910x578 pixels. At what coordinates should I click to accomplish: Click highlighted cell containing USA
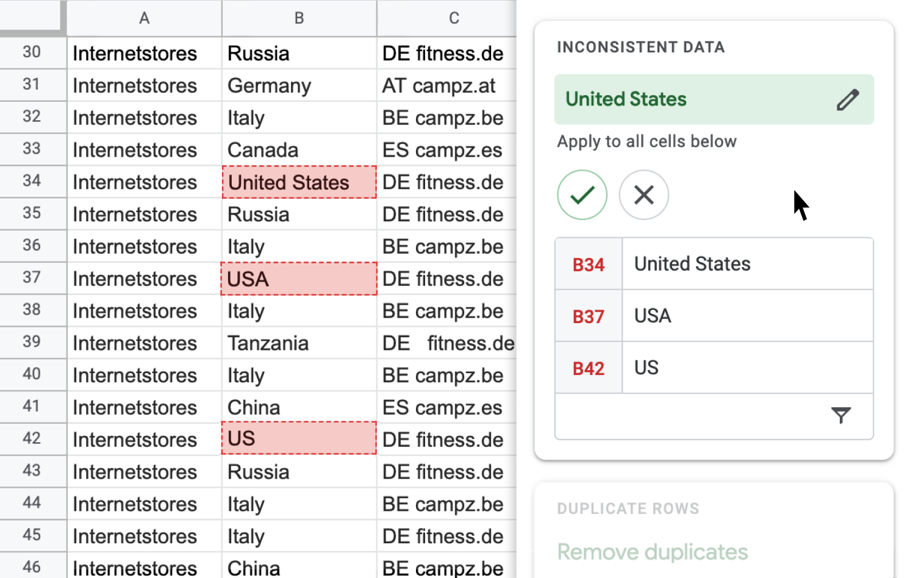pos(299,279)
